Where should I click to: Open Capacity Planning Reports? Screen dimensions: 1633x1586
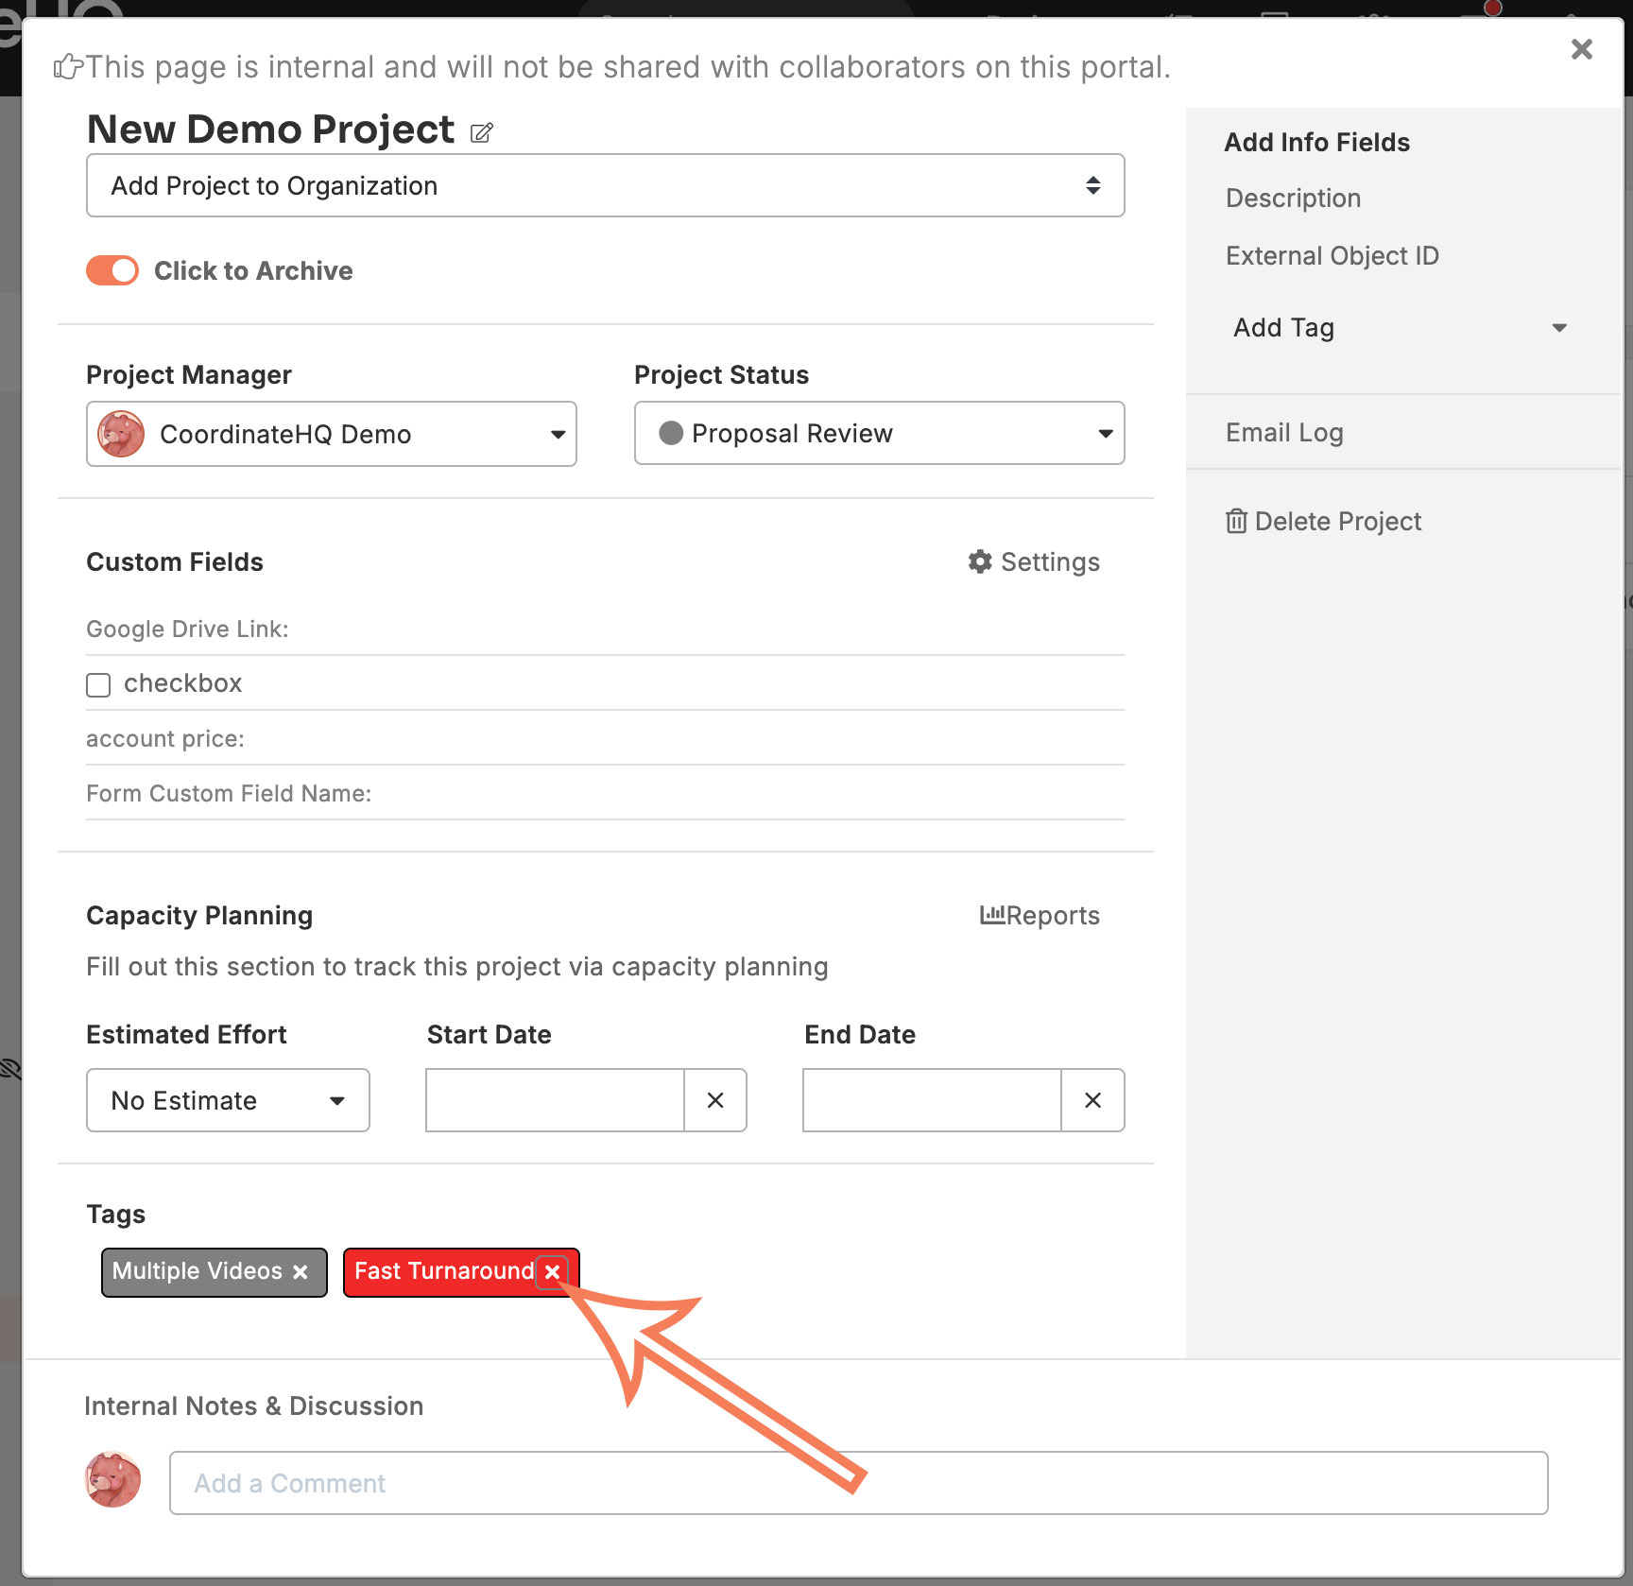(x=1040, y=916)
